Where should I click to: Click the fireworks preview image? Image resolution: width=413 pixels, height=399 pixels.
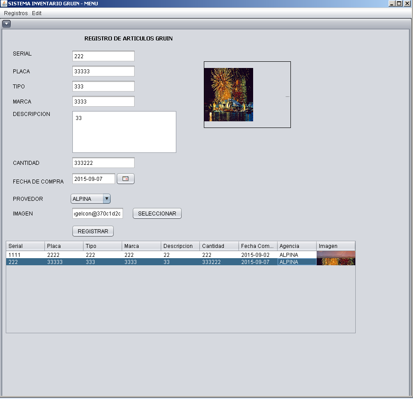[x=229, y=95]
